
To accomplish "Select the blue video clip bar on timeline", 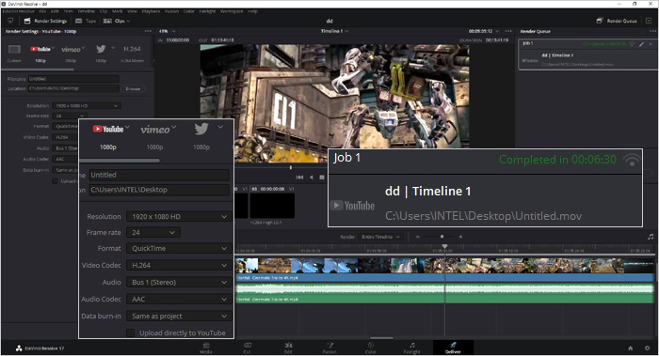I will pos(444,278).
